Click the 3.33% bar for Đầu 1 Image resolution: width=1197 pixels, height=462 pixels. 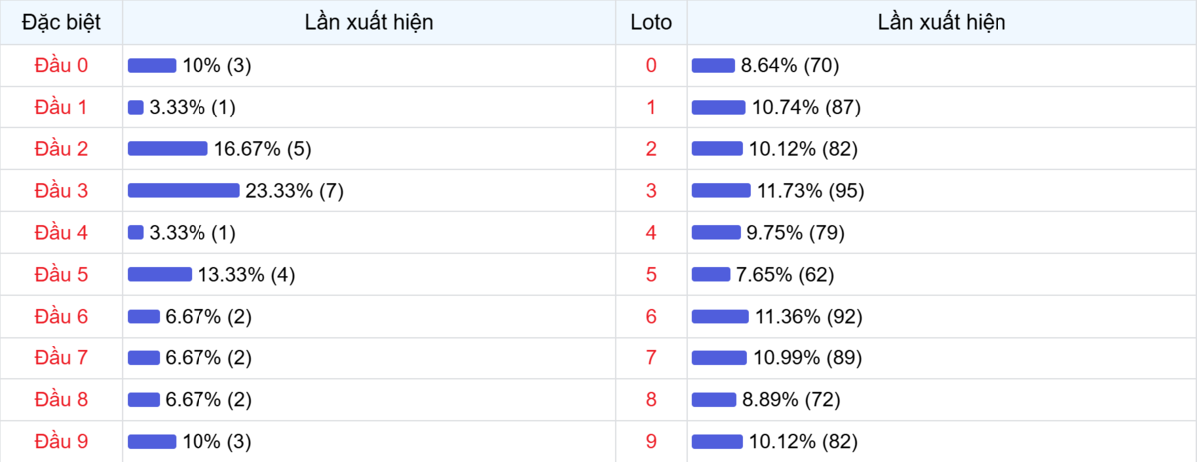136,107
